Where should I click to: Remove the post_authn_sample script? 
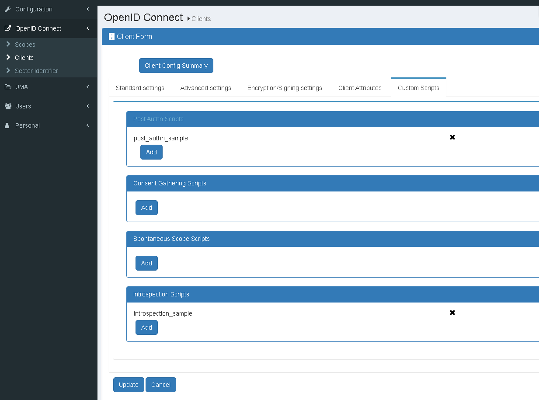[452, 137]
